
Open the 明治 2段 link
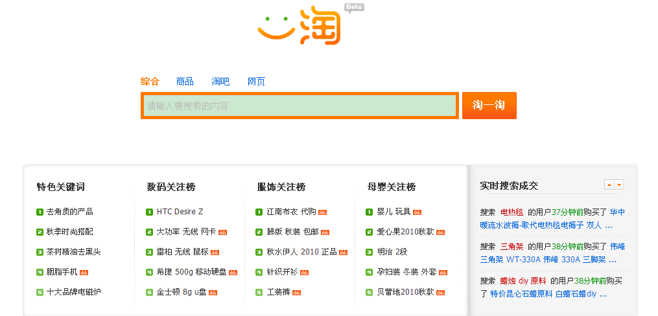[392, 252]
